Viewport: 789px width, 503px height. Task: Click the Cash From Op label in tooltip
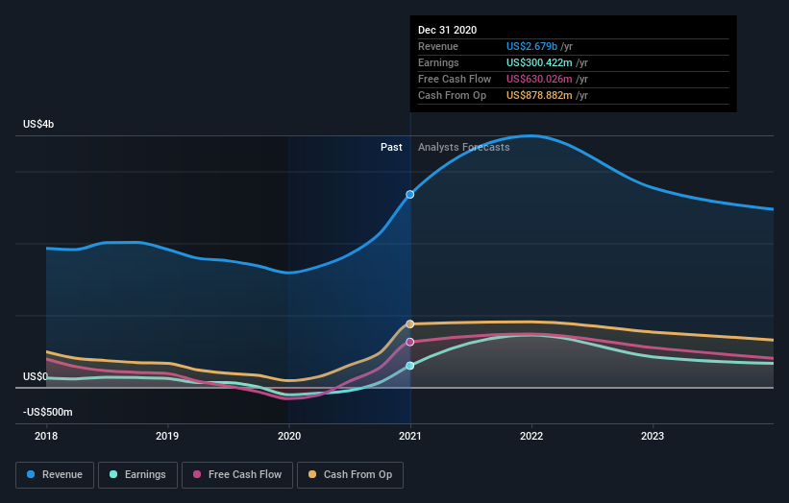pyautogui.click(x=453, y=95)
